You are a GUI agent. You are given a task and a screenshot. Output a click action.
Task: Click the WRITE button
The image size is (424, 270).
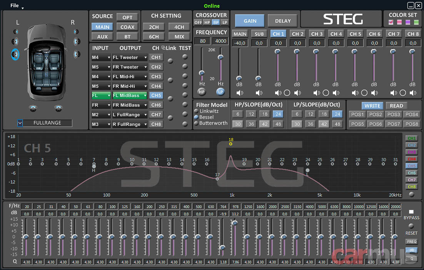point(372,106)
